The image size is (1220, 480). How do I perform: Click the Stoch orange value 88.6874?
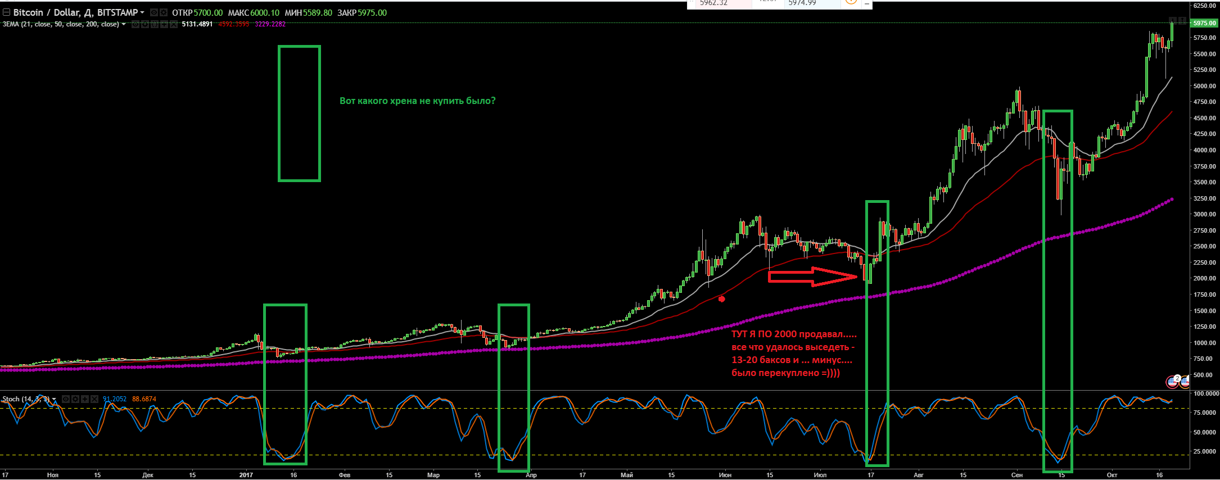[144, 399]
